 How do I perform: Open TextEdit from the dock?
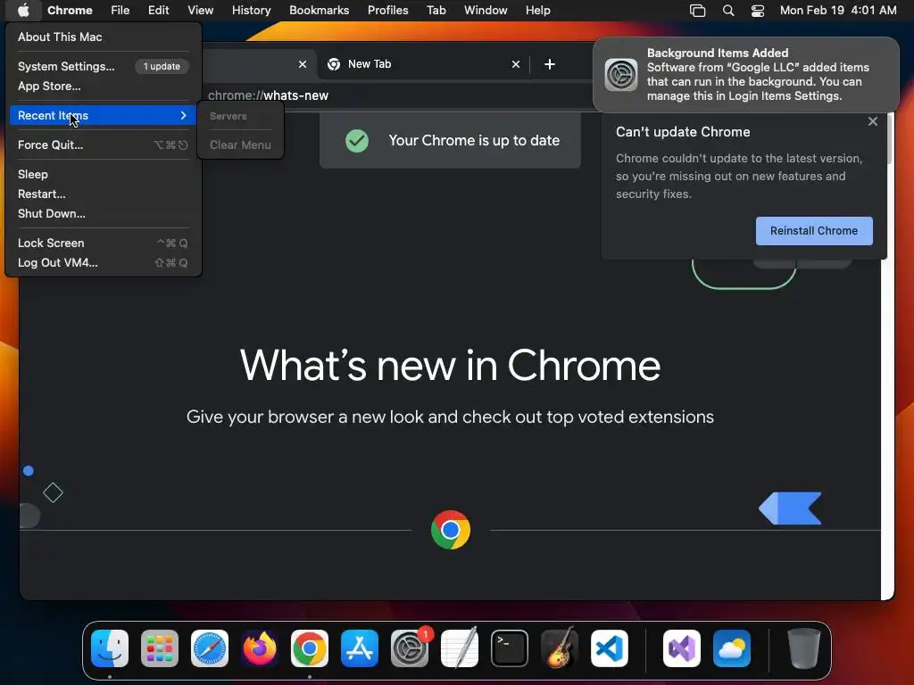click(x=460, y=648)
